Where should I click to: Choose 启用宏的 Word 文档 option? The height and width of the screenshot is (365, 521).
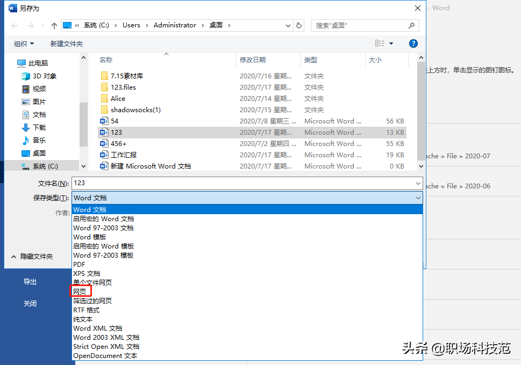[247, 219]
